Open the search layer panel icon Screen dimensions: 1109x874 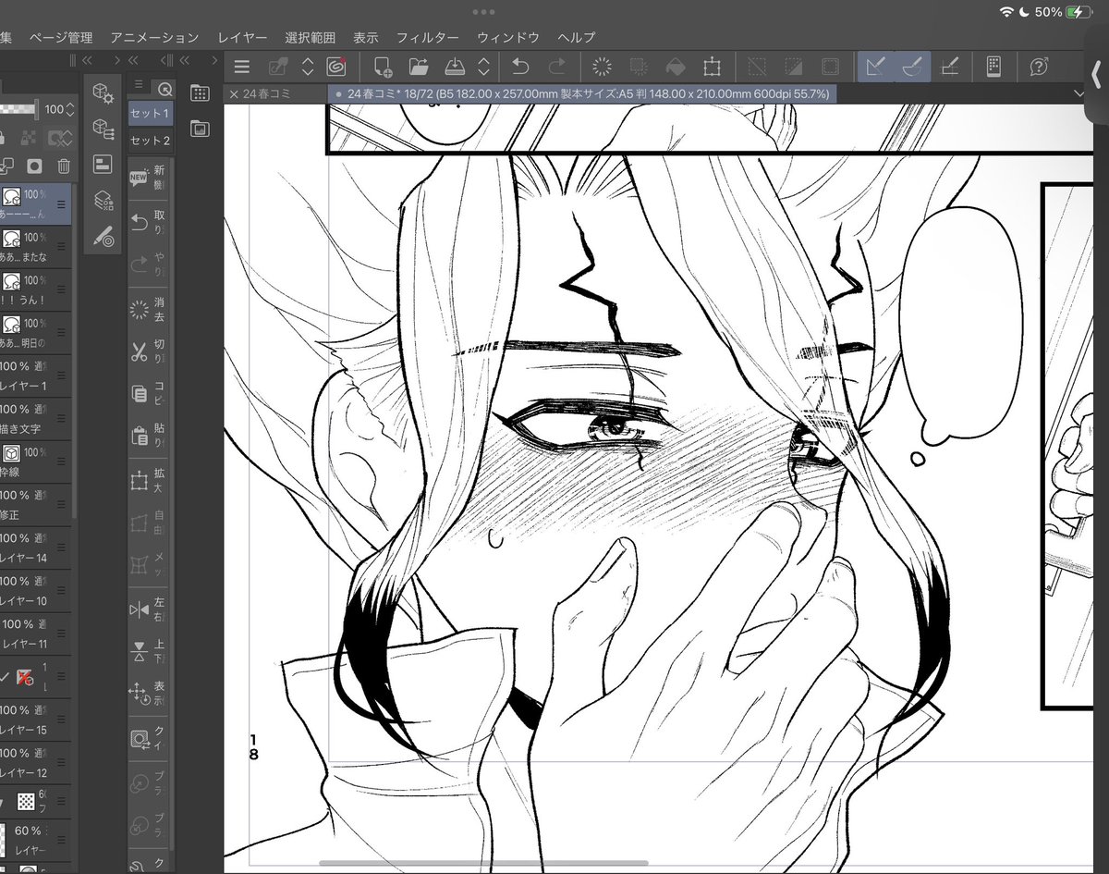point(103,201)
